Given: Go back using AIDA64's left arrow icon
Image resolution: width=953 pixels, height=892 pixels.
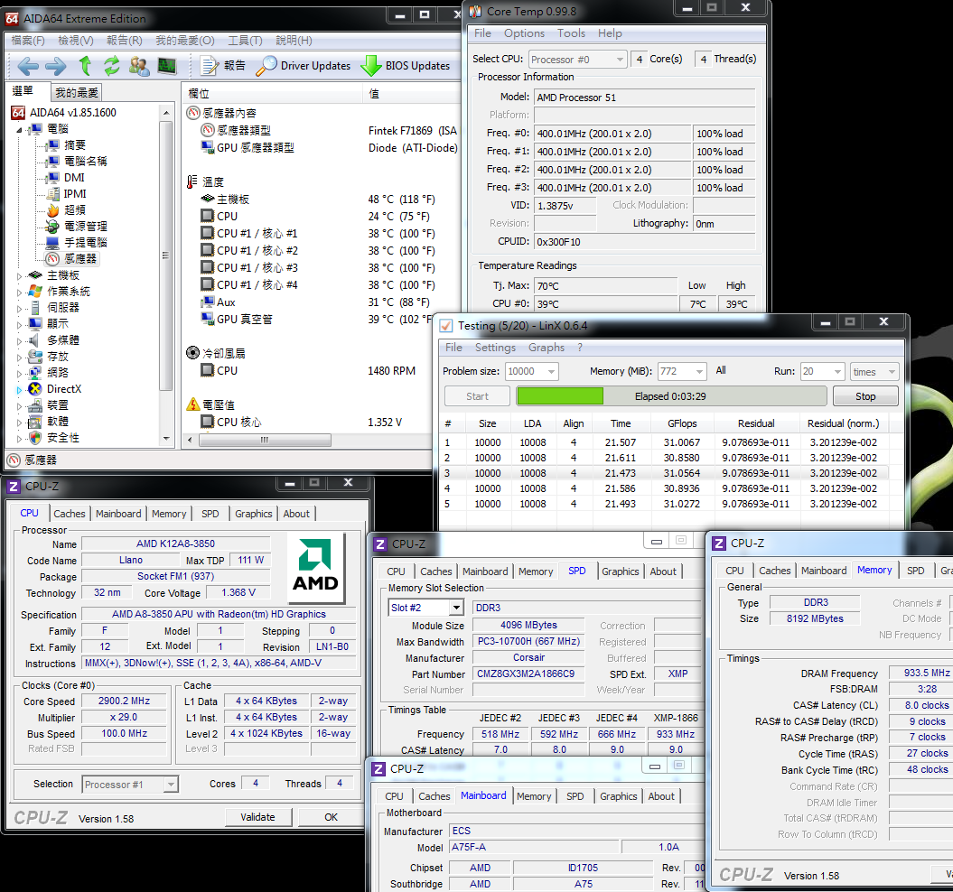Looking at the screenshot, I should (x=28, y=66).
